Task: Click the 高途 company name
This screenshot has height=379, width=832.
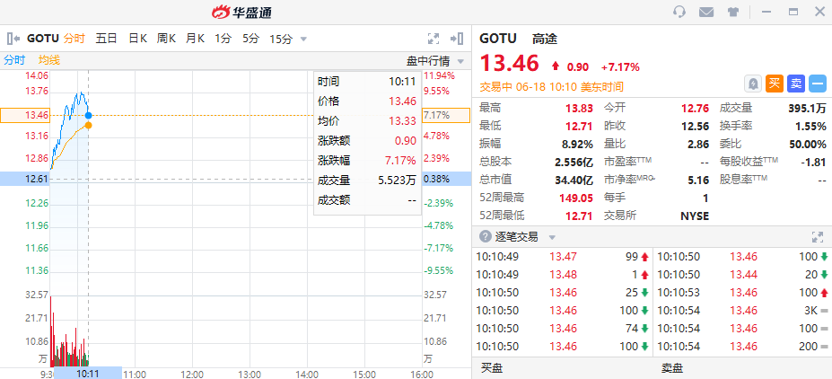Action: pyautogui.click(x=545, y=39)
